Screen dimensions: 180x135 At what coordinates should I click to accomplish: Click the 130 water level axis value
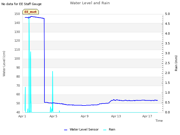pos(17,32)
